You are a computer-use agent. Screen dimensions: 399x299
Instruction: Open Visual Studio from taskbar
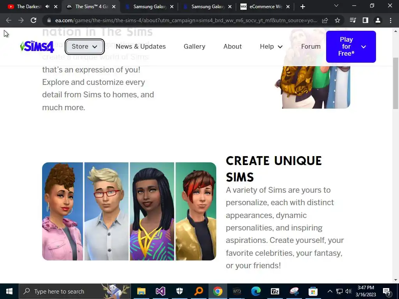pyautogui.click(x=161, y=291)
